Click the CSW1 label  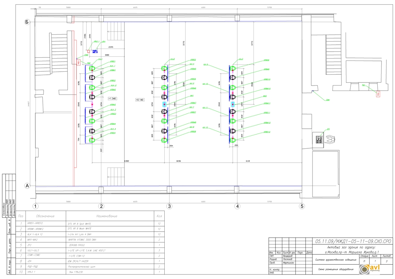328,100
